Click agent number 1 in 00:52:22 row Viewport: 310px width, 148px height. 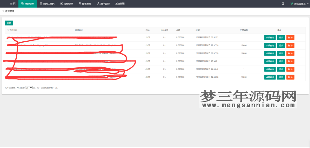click(244, 37)
